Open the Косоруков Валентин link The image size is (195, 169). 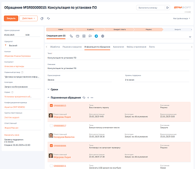click(64, 137)
